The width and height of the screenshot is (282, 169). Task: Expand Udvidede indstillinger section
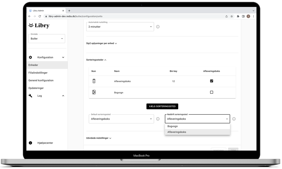[x=99, y=138]
